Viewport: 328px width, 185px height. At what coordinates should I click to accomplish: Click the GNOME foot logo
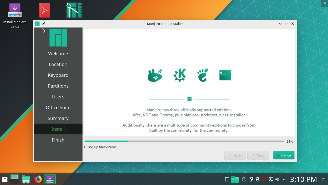coord(202,75)
